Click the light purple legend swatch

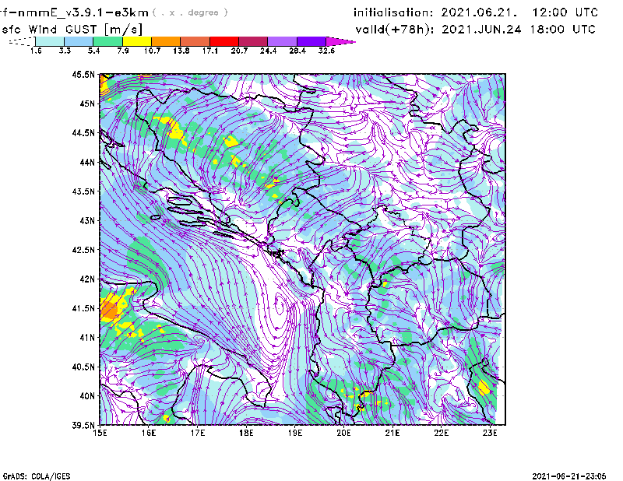click(x=283, y=41)
